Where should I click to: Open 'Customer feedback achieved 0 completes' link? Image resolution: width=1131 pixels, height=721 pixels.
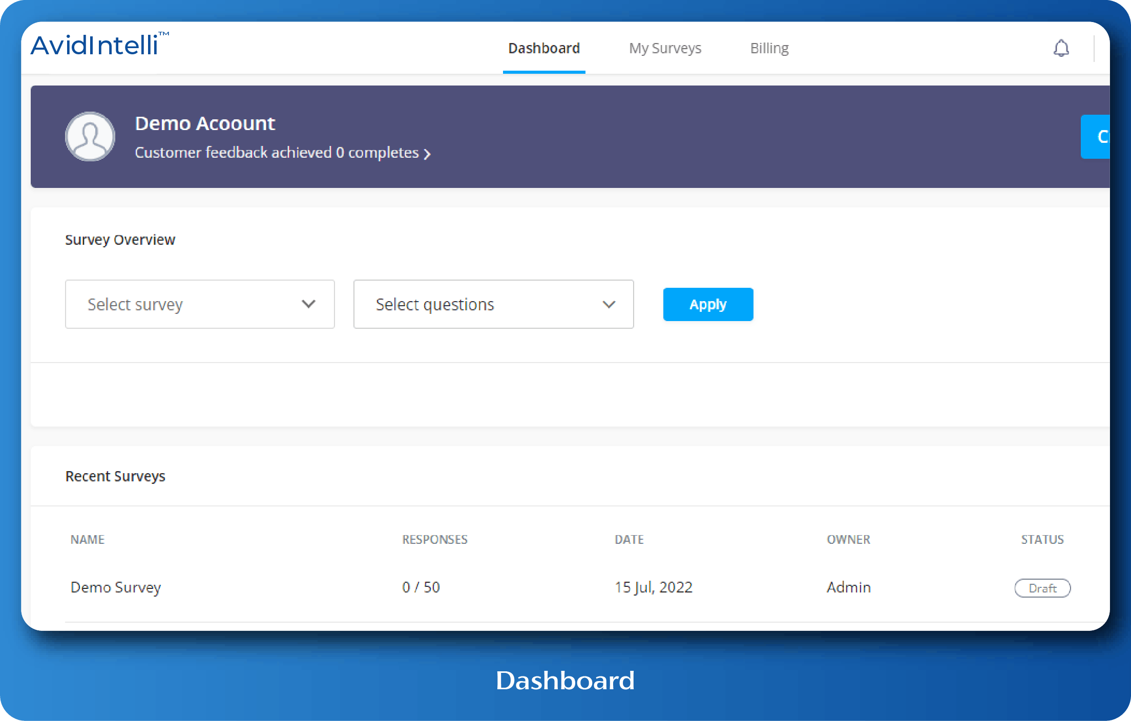click(283, 153)
